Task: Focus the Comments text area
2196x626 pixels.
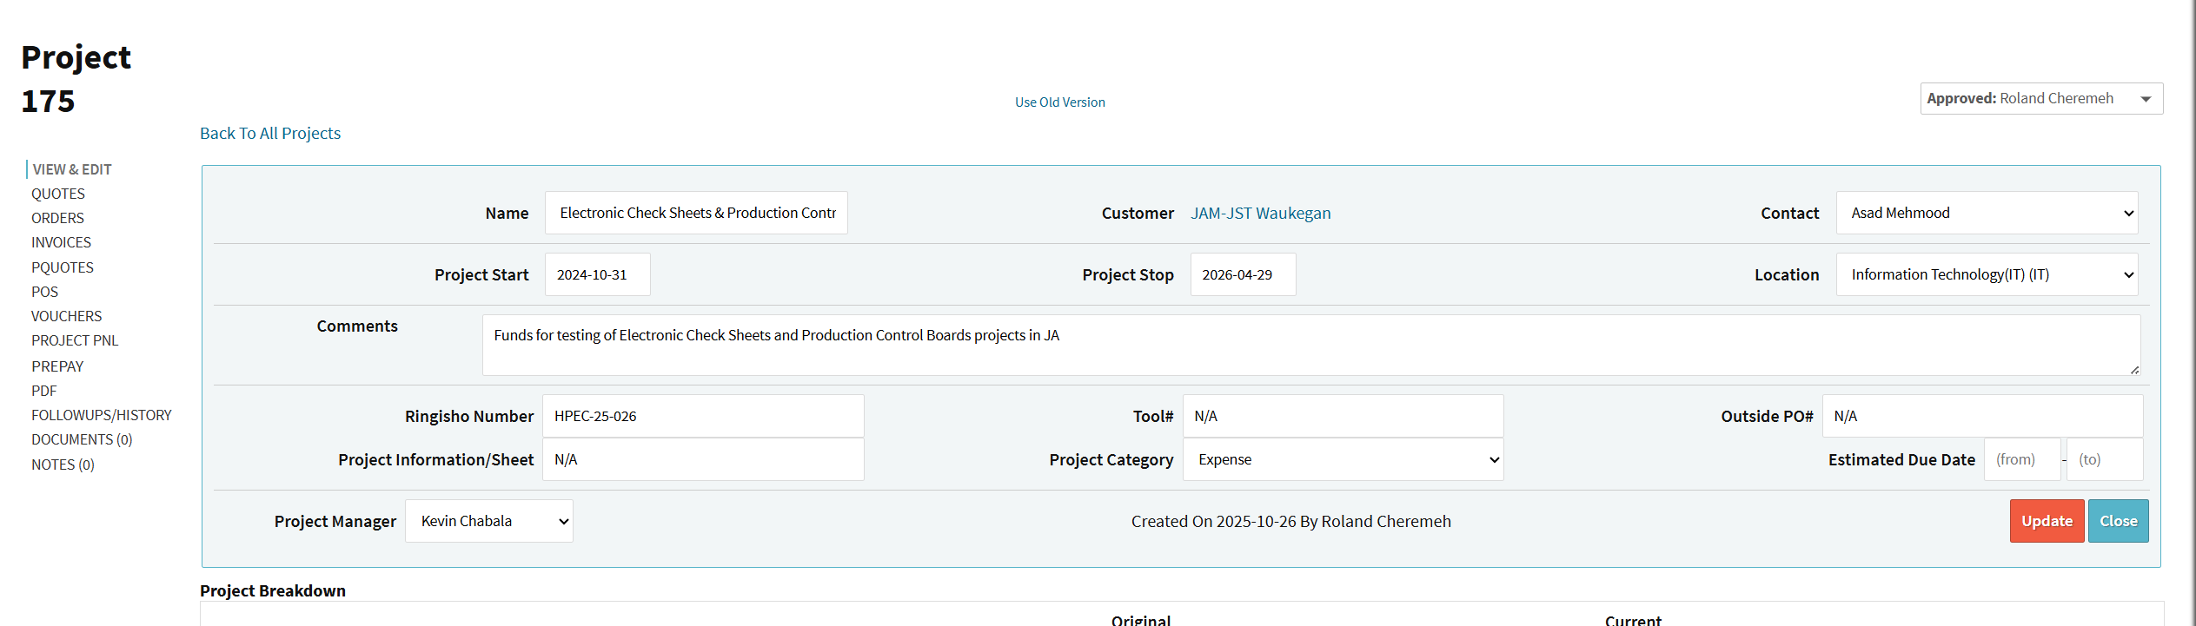Action: 1310,346
